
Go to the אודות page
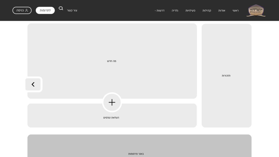point(222,11)
